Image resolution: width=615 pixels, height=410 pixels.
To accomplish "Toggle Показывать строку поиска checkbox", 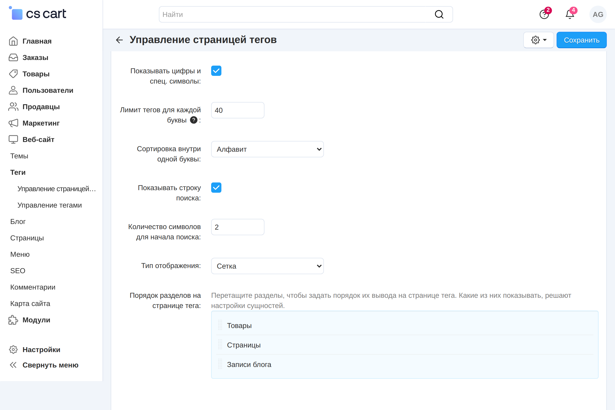I will pos(216,188).
